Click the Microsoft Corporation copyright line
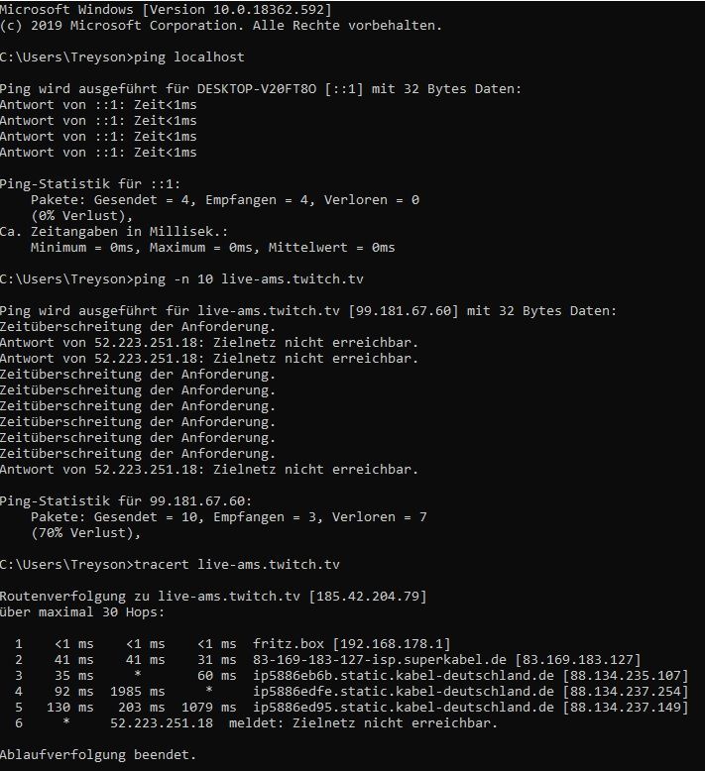705x771 pixels. tap(220, 25)
